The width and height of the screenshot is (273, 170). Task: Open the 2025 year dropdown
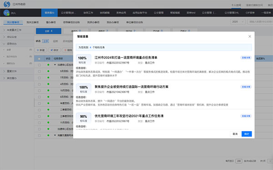point(238,22)
